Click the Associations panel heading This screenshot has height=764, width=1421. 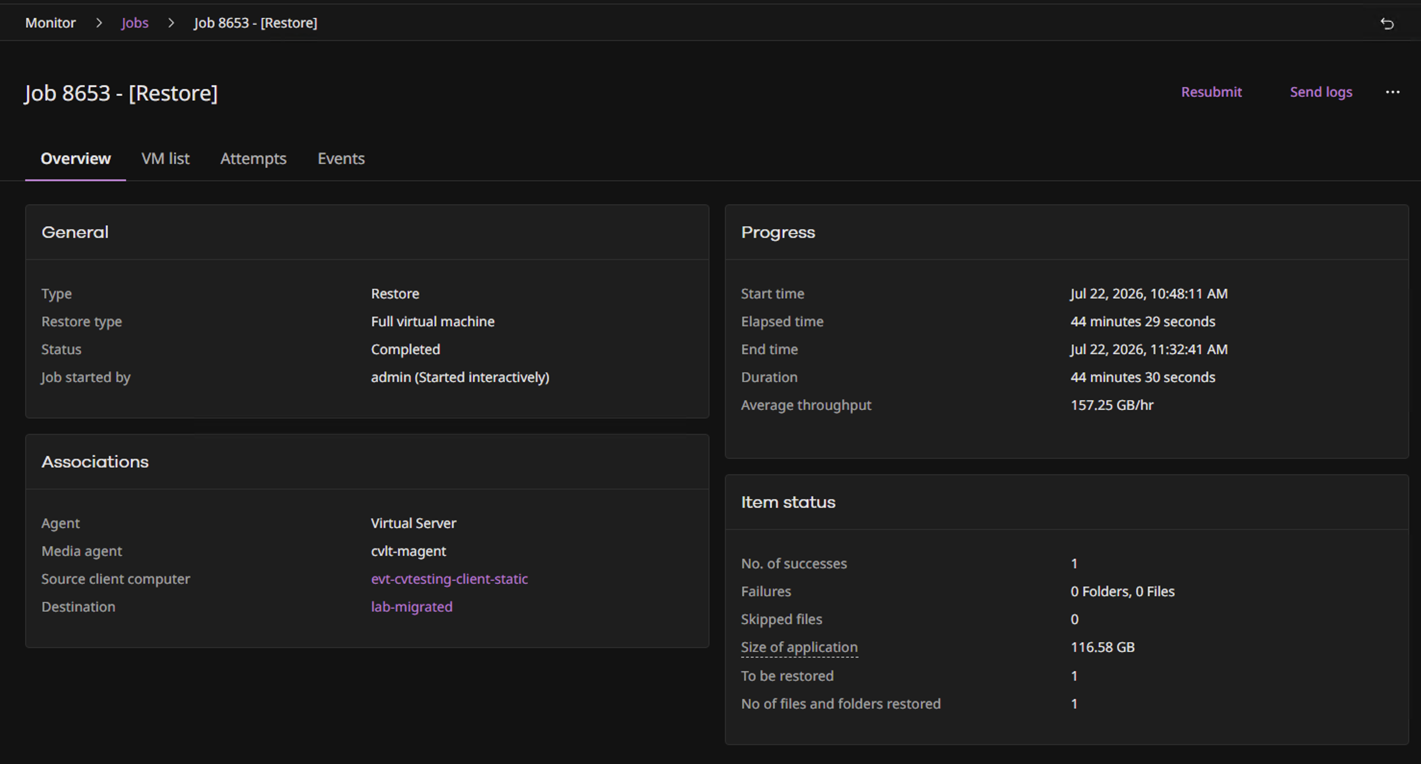95,462
